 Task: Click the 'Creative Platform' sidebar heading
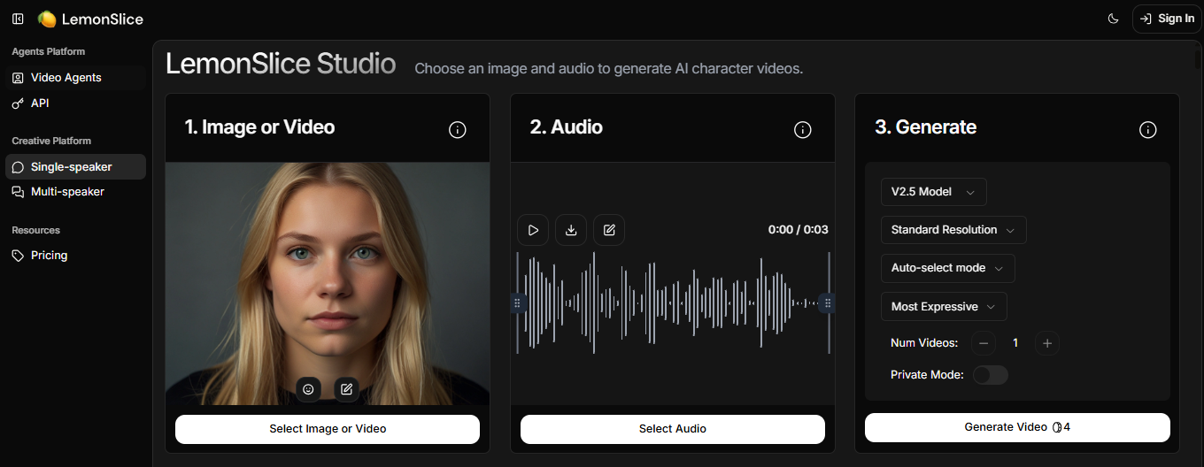51,142
